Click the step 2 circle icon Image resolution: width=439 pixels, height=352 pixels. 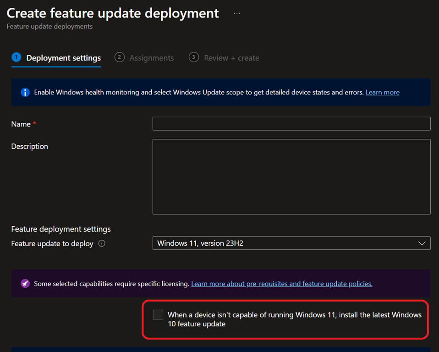[x=120, y=57]
